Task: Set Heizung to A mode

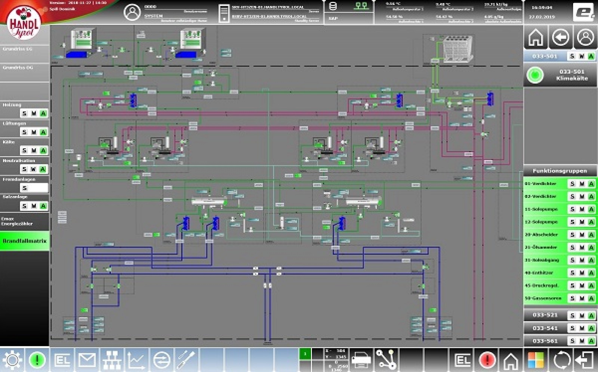Action: point(43,113)
